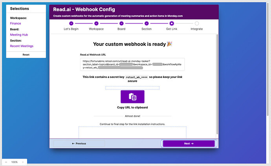Click the Get Link step circle
271x166 pixels.
point(172,23)
